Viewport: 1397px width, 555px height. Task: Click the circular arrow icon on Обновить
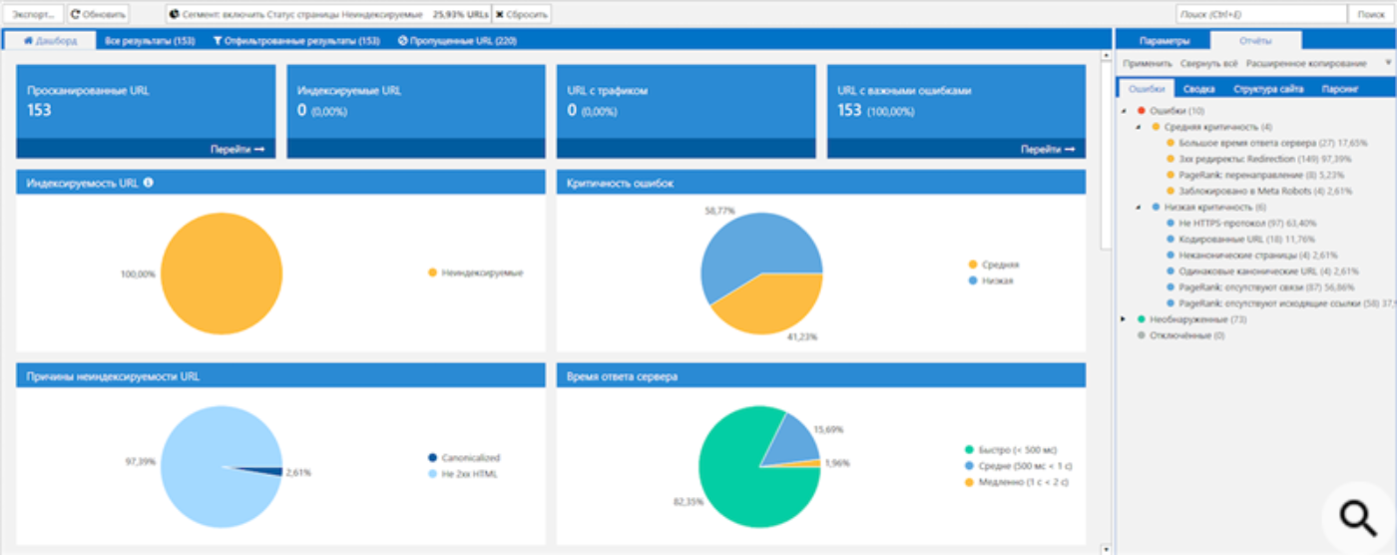coord(75,15)
